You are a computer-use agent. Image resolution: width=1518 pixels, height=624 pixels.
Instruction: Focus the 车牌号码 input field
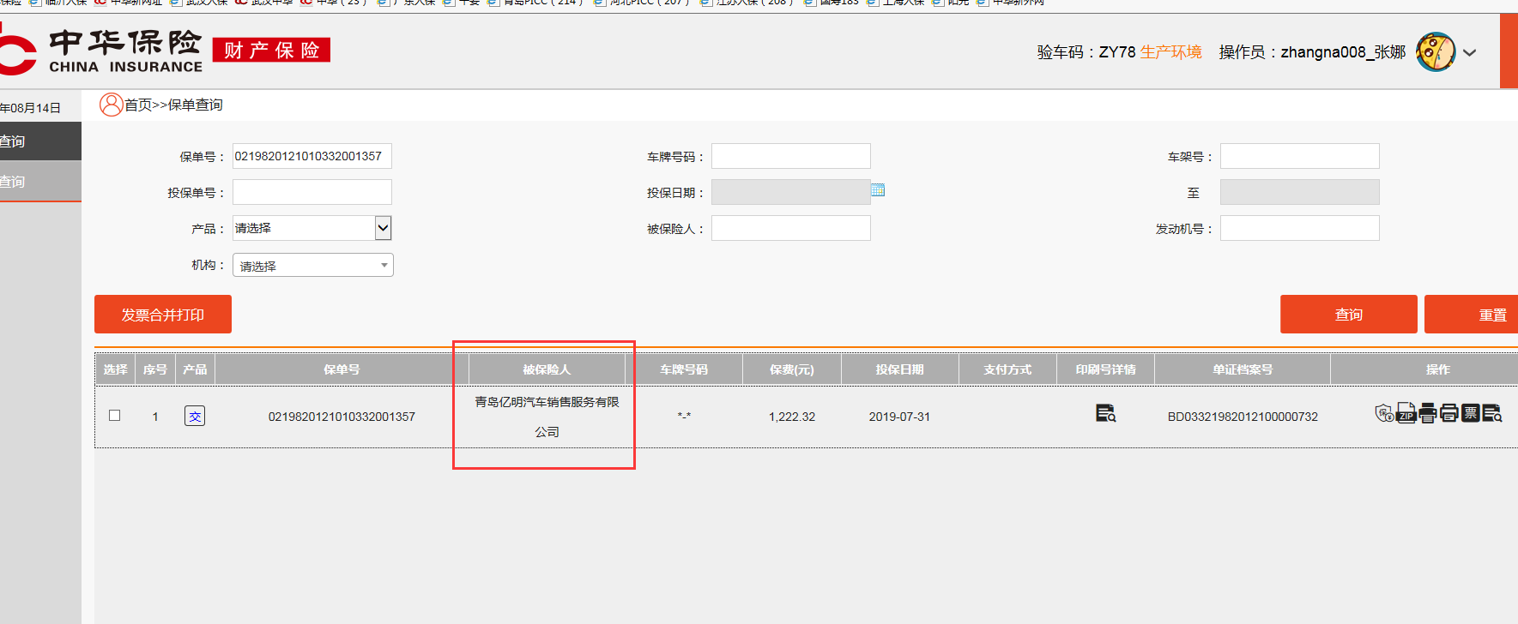(x=791, y=156)
